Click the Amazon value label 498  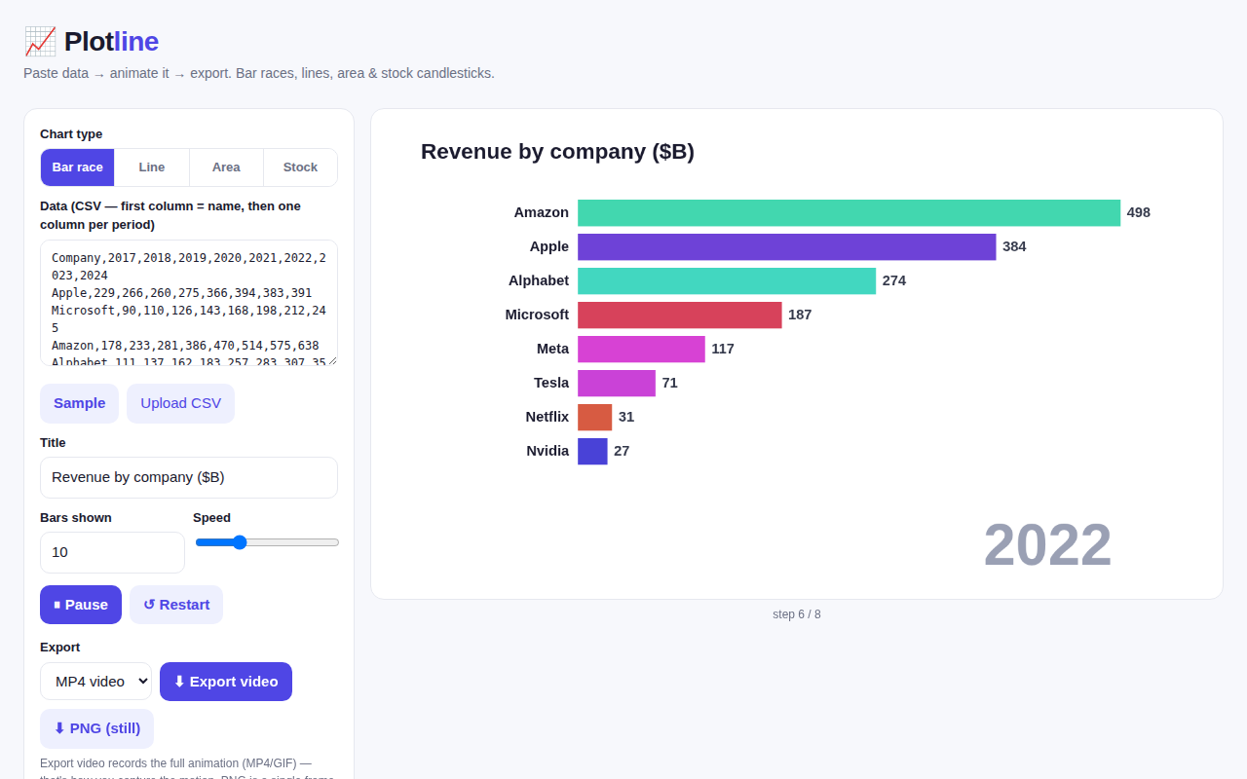coord(1139,212)
